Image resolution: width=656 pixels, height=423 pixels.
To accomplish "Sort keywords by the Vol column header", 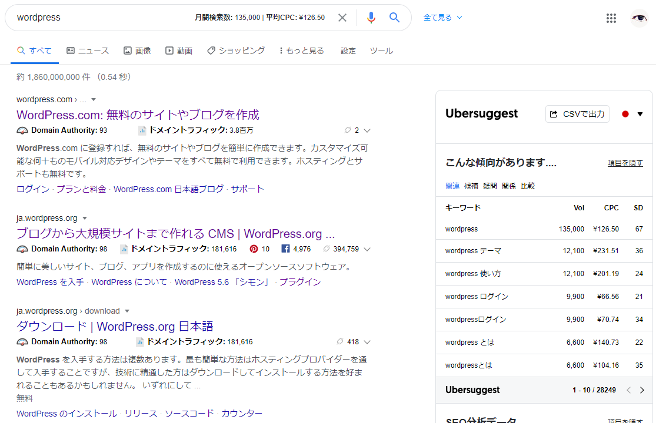I will pos(579,208).
